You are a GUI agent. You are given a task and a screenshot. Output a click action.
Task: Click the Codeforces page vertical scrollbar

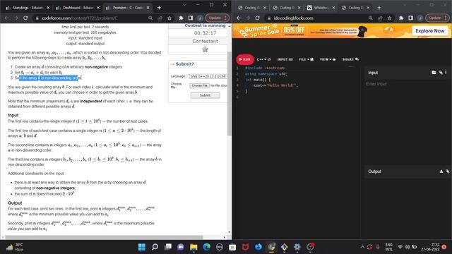[x=229, y=94]
